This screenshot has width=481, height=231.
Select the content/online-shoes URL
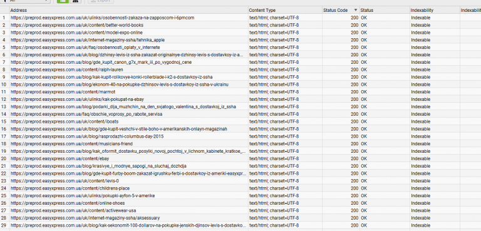point(68,203)
